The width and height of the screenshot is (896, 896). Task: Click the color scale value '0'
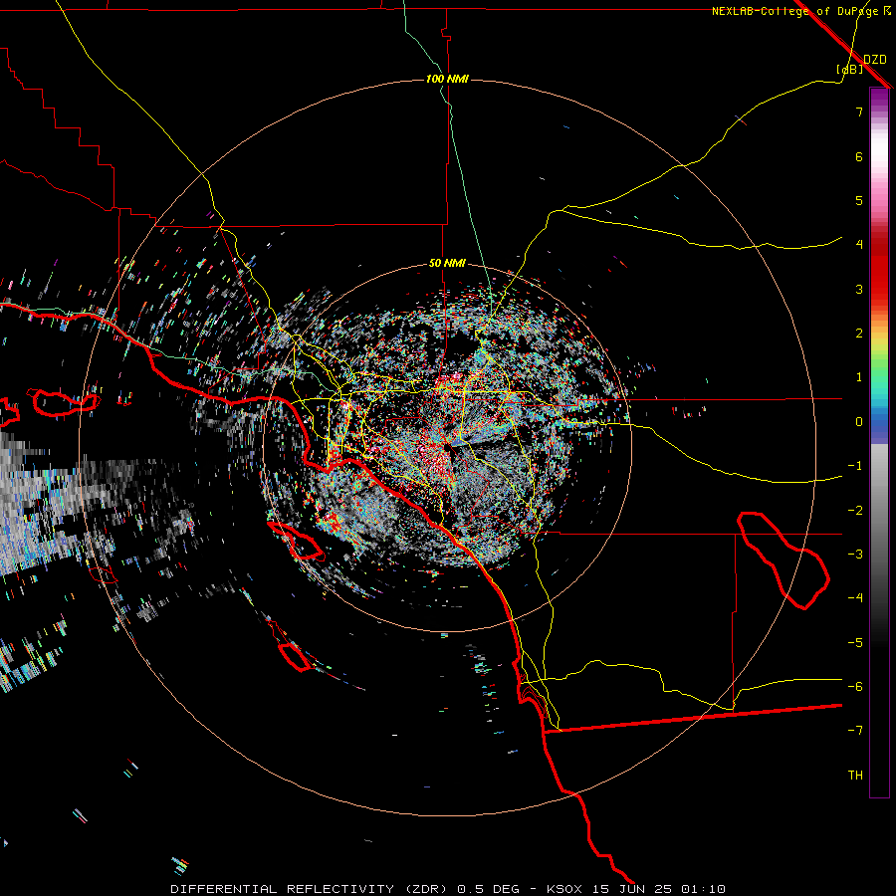859,422
